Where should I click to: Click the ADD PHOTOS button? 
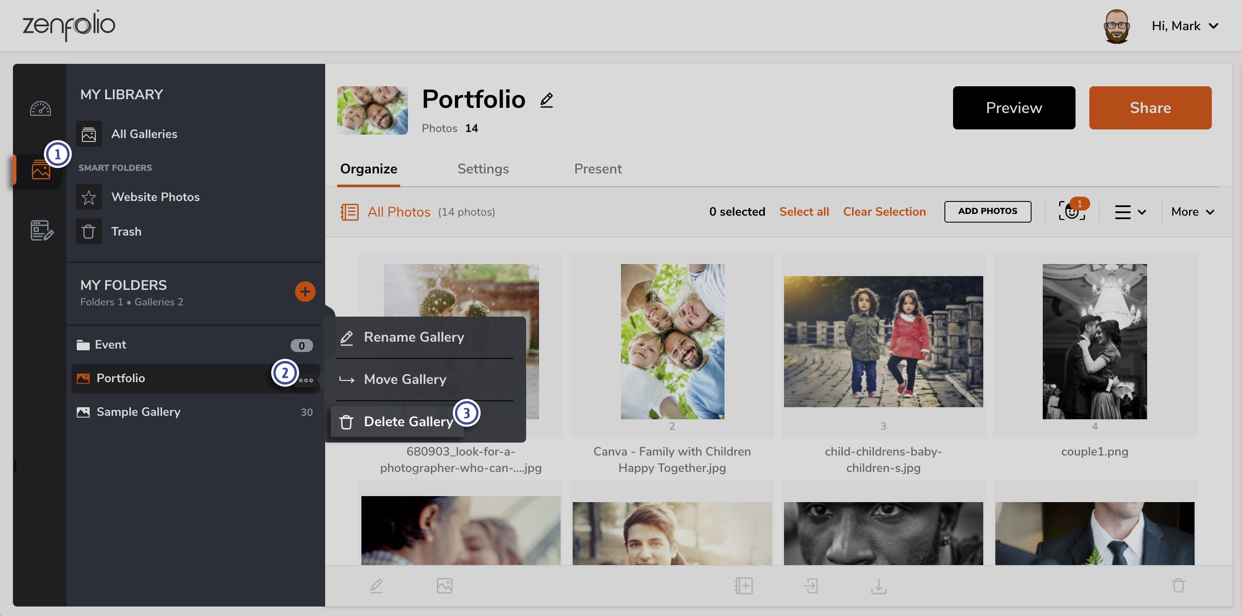click(988, 211)
